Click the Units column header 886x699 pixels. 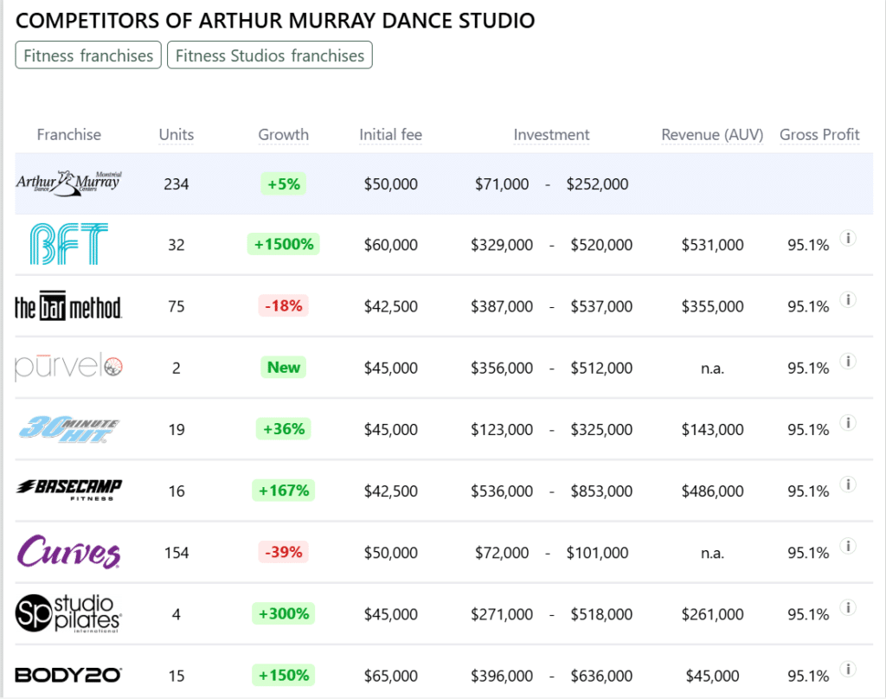(177, 134)
